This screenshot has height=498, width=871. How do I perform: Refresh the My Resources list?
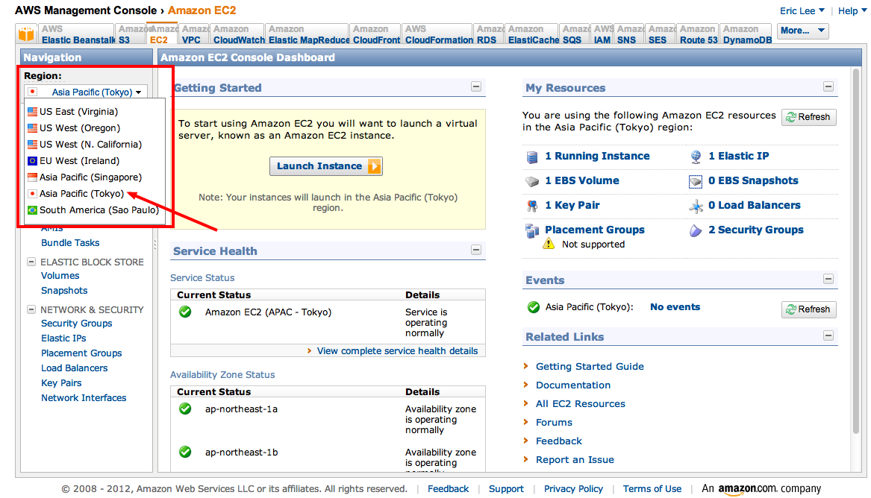coord(809,117)
